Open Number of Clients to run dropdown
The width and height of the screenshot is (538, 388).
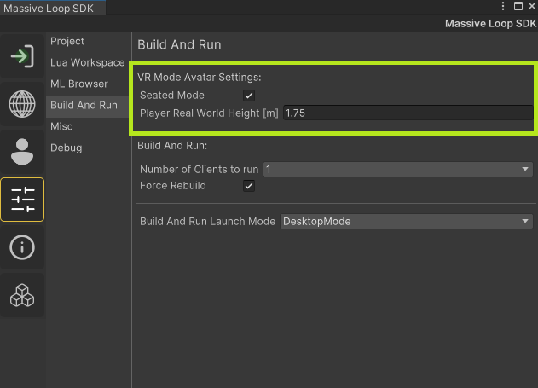(398, 169)
